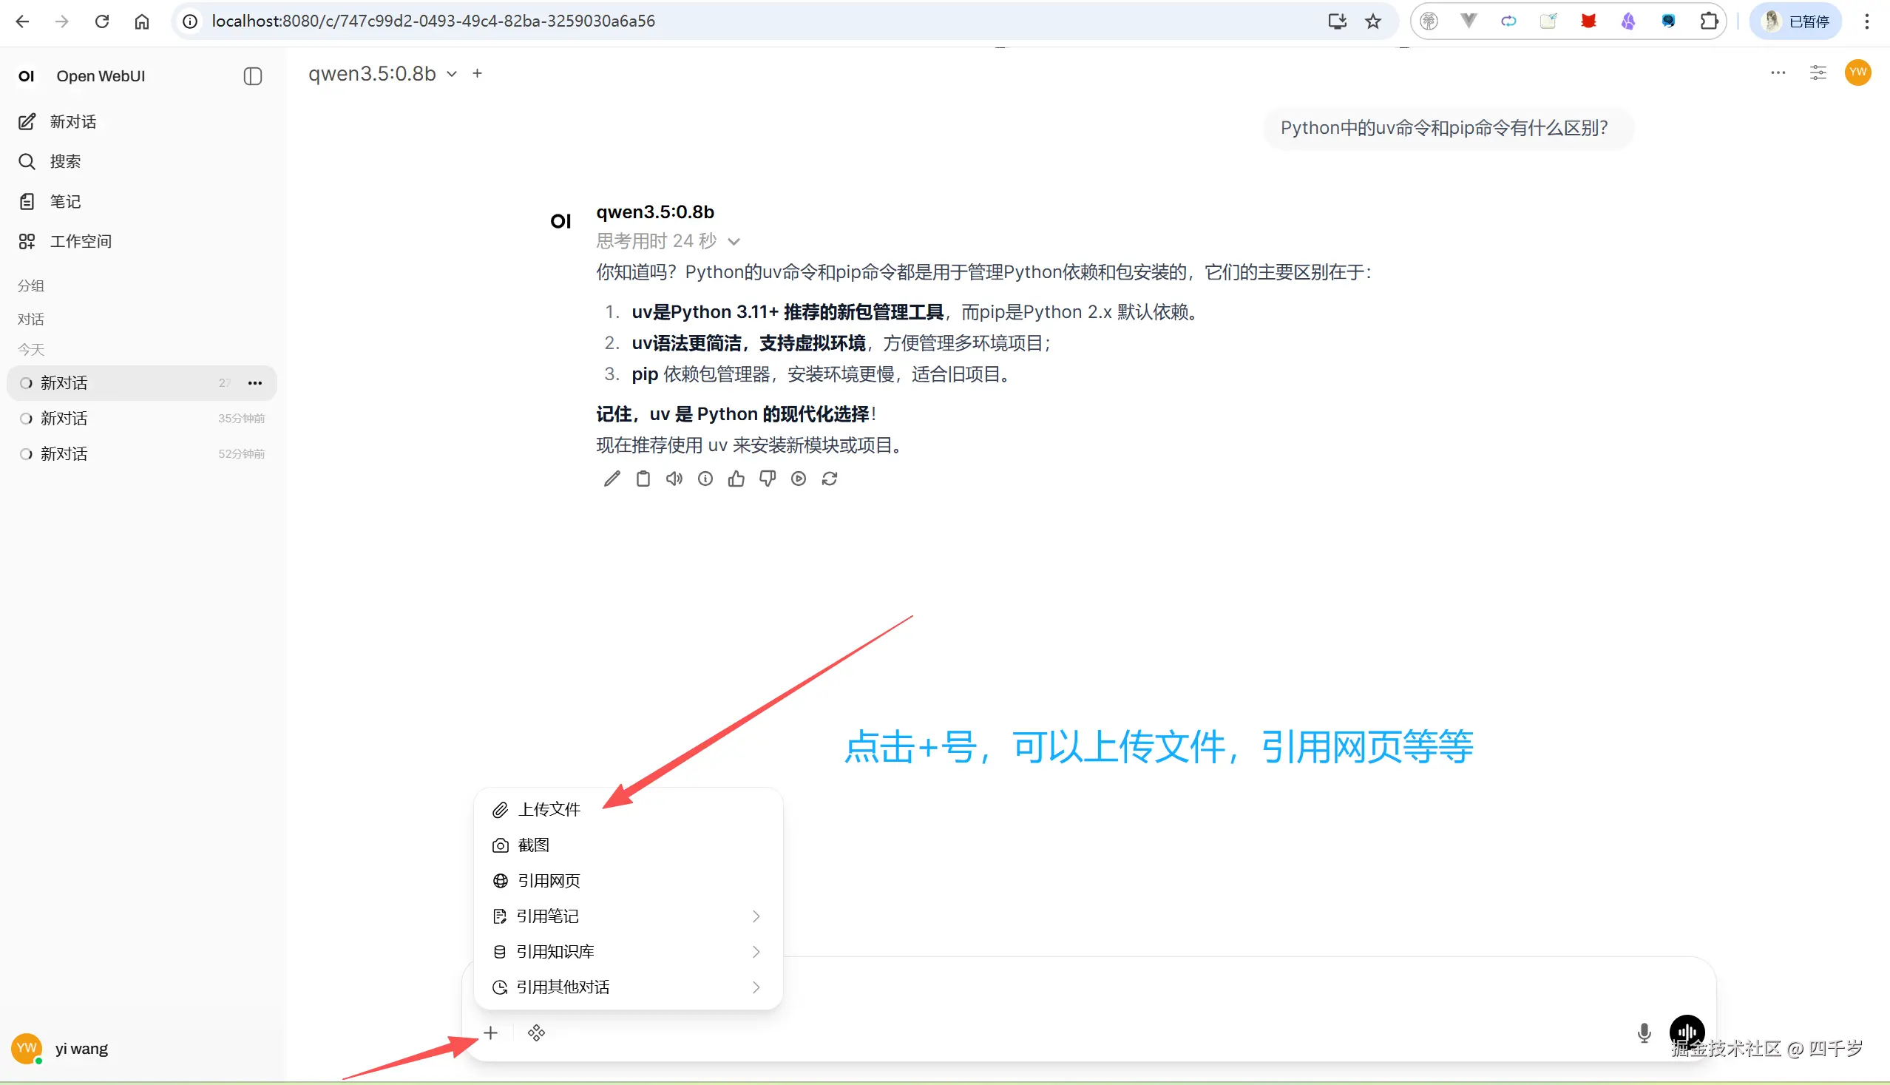Open a new chat with the pencil icon
This screenshot has height=1085, width=1890.
tap(27, 121)
